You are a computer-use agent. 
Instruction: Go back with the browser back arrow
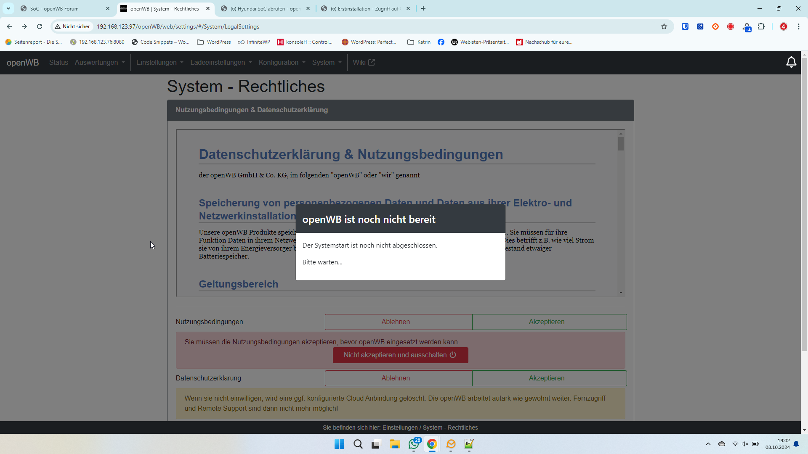[9, 26]
